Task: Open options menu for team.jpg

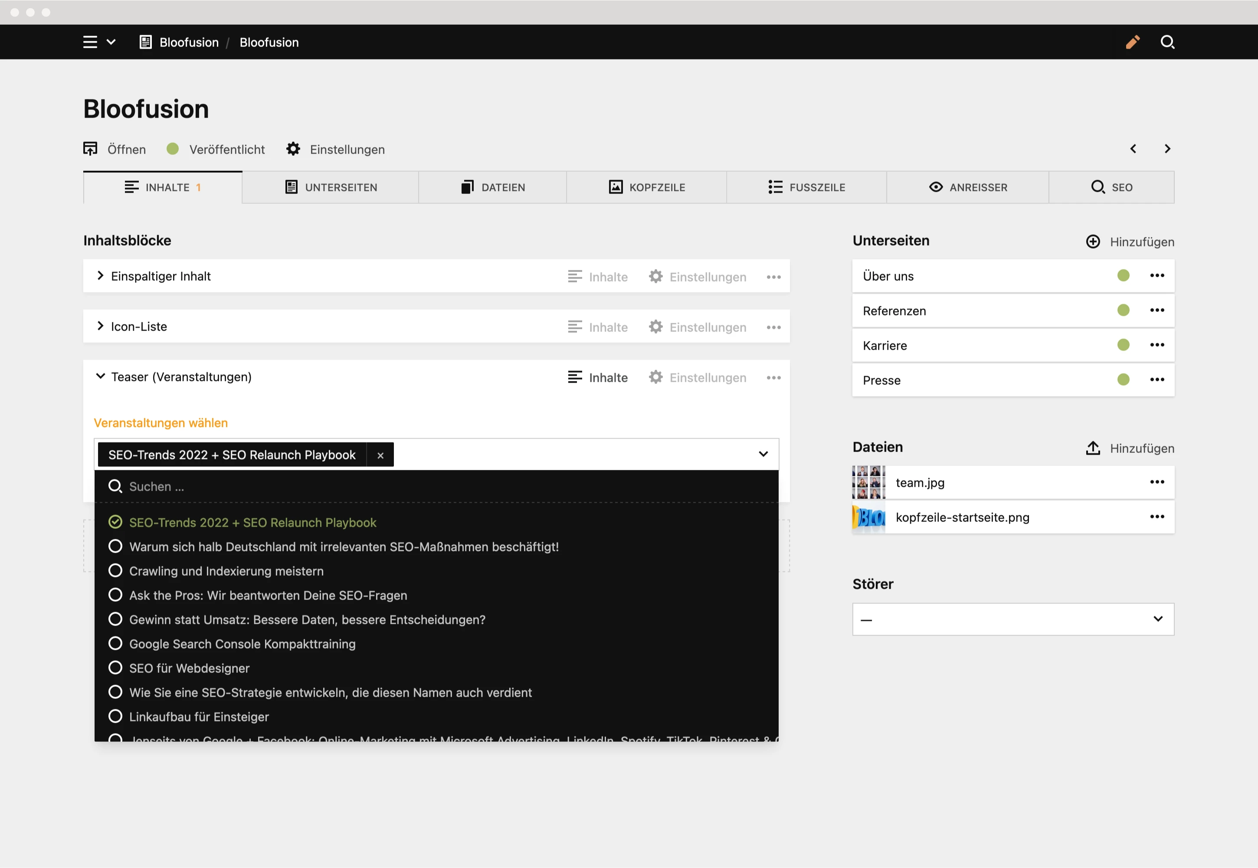Action: point(1157,482)
